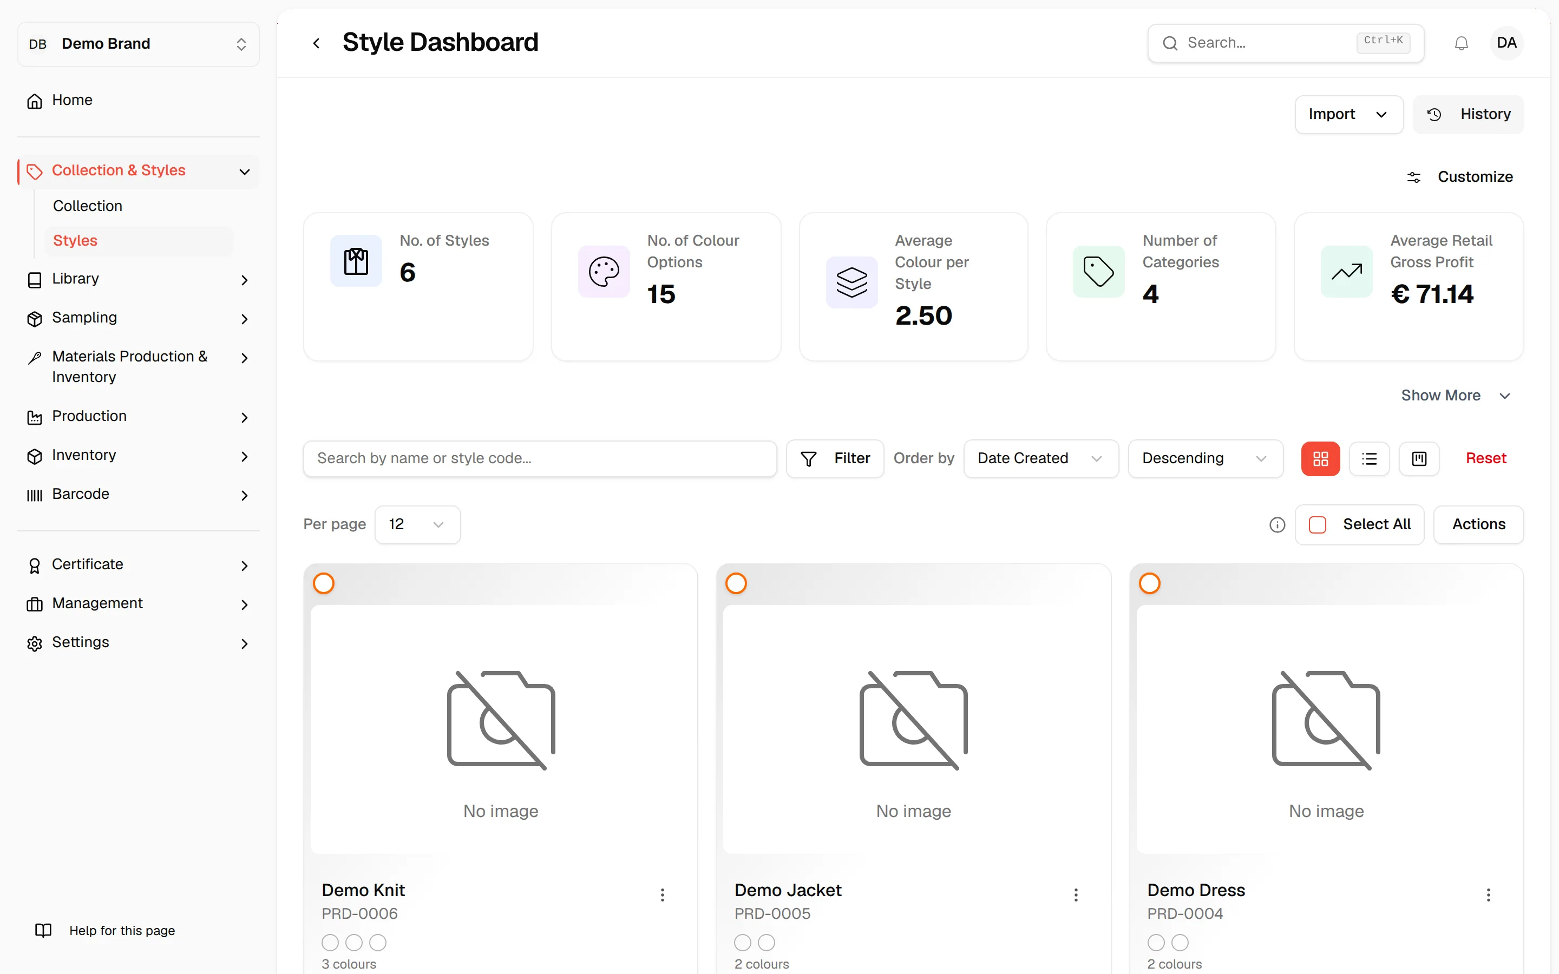
Task: Expand the Sampling menu
Action: coord(139,318)
